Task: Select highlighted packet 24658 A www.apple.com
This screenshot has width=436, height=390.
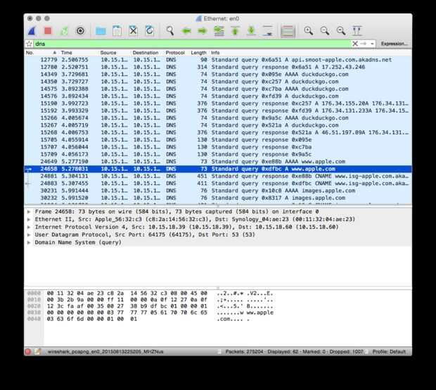Action: pos(218,169)
